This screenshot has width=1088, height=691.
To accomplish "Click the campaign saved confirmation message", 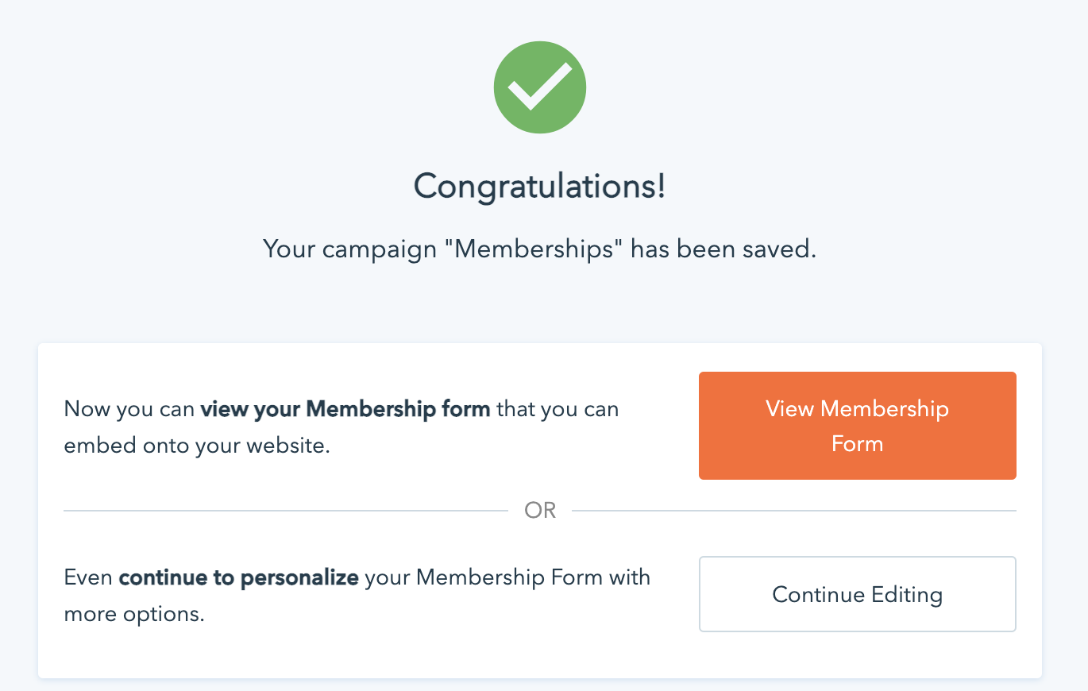I will tap(540, 249).
